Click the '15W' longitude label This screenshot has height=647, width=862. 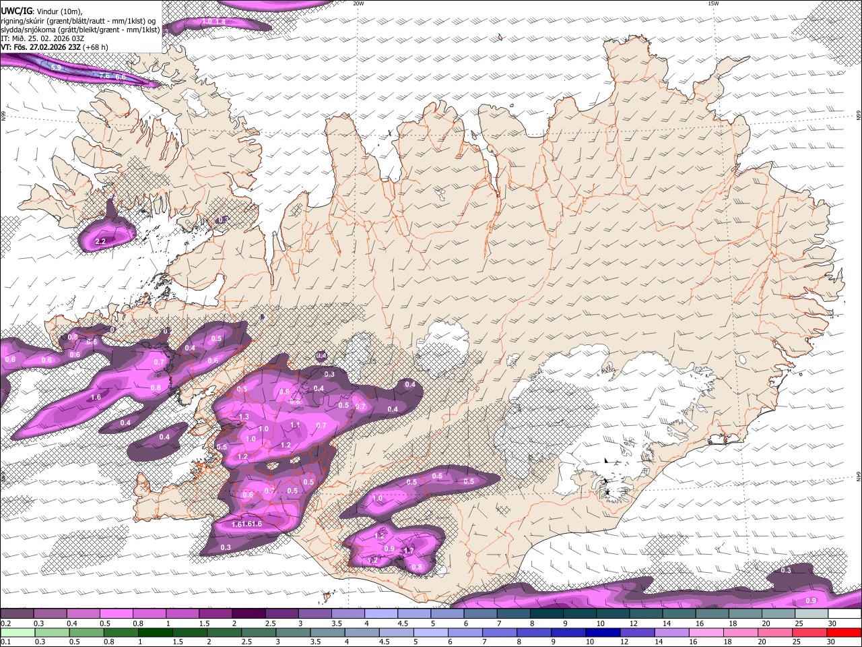click(713, 3)
